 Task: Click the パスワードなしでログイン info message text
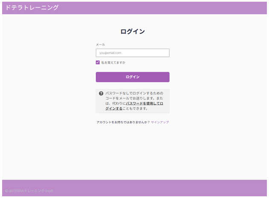[x=134, y=93]
